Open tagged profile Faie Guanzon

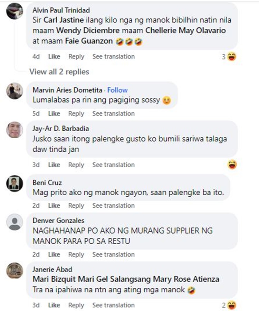point(89,41)
